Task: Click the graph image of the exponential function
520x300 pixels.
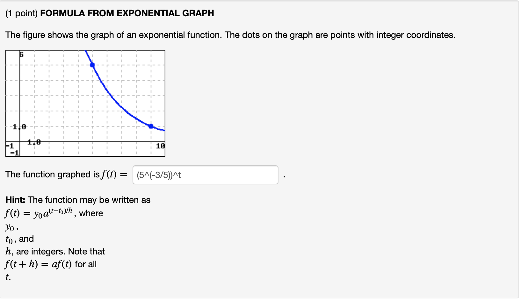Action: coord(85,103)
